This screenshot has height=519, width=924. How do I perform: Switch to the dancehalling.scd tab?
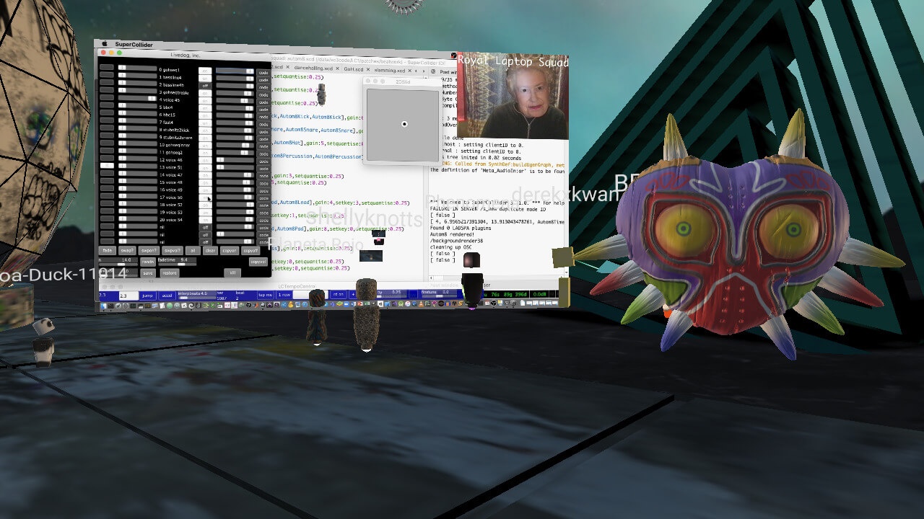pos(313,68)
